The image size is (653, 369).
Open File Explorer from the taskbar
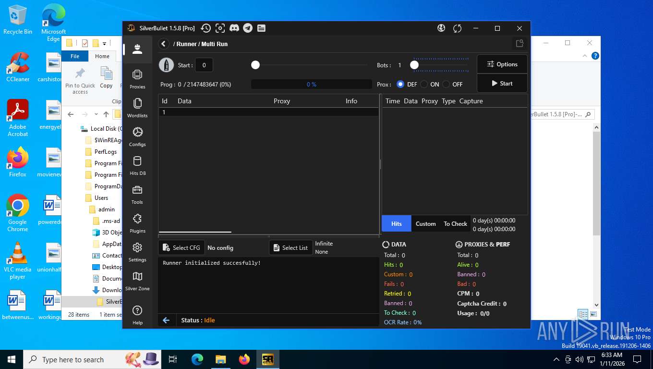220,359
